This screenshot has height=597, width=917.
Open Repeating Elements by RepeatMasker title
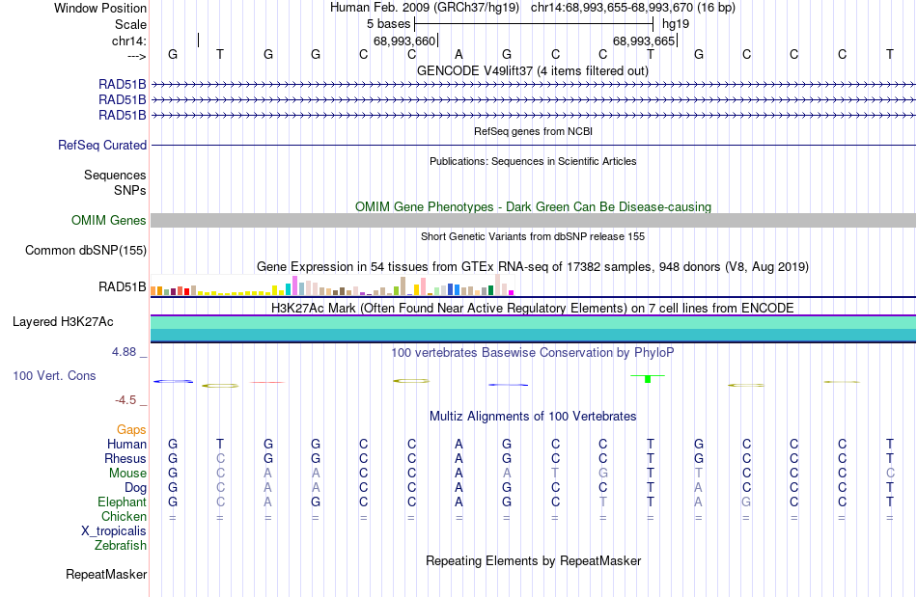click(x=533, y=560)
